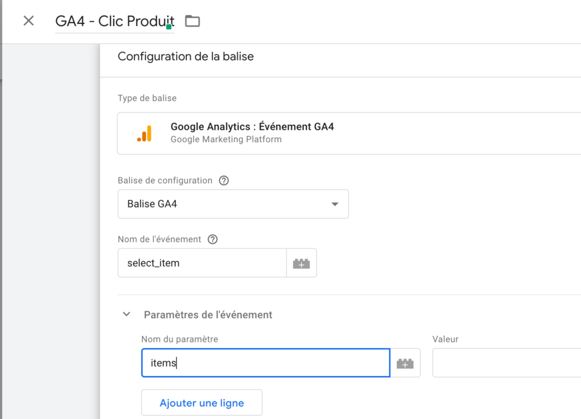Open the folder icon beside the tag name
This screenshot has width=581, height=419.
pyautogui.click(x=192, y=21)
